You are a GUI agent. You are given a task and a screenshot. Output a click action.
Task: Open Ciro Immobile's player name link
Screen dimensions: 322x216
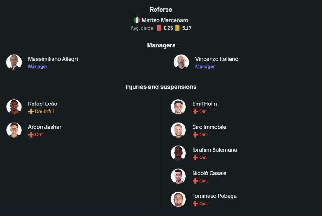tap(209, 127)
